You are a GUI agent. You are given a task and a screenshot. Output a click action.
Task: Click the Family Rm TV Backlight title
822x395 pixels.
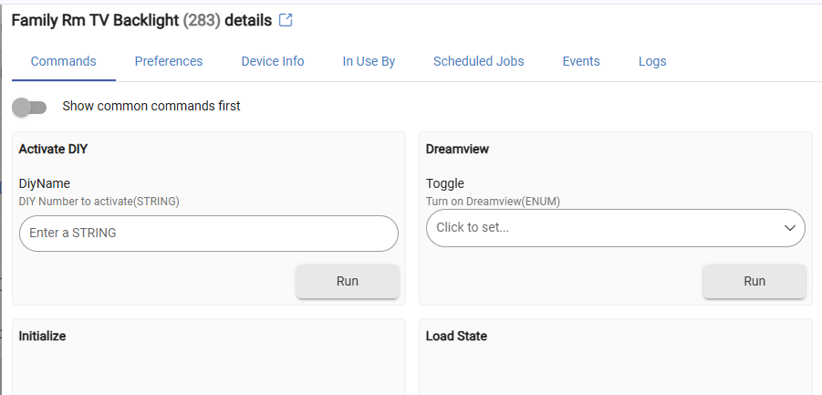coord(96,20)
